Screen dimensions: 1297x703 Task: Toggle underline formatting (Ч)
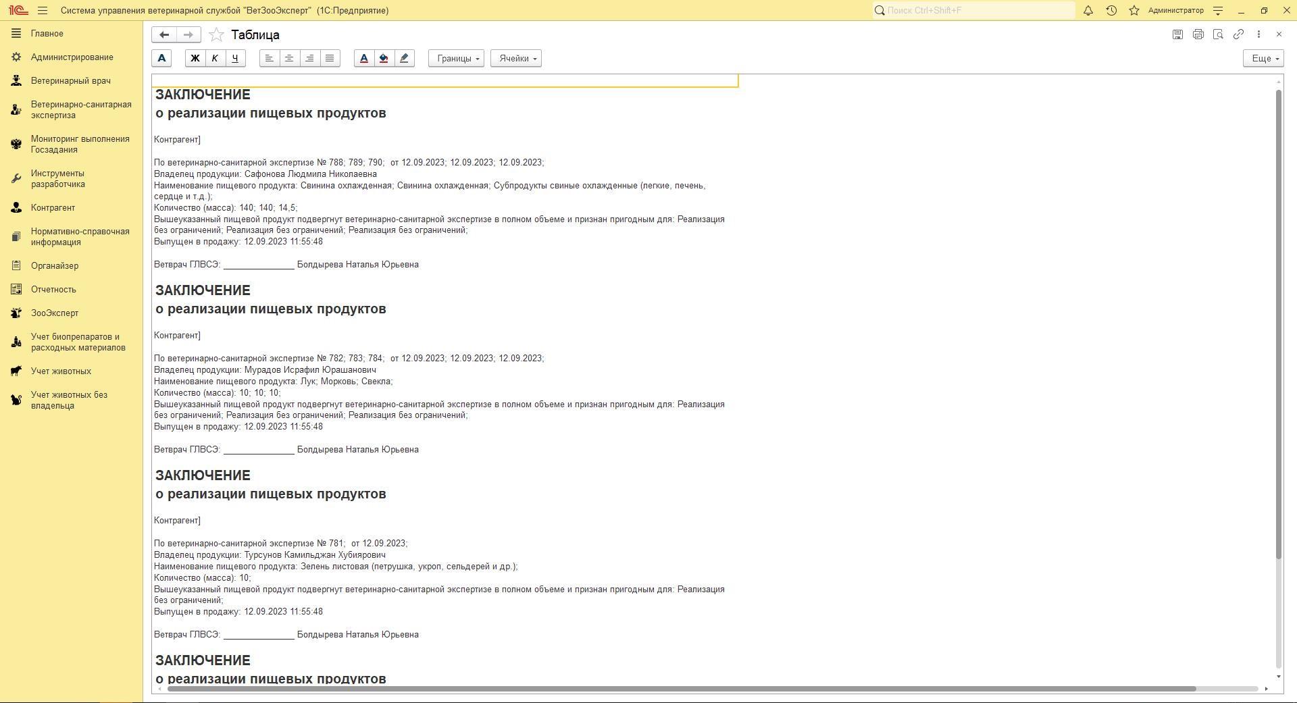tap(235, 59)
